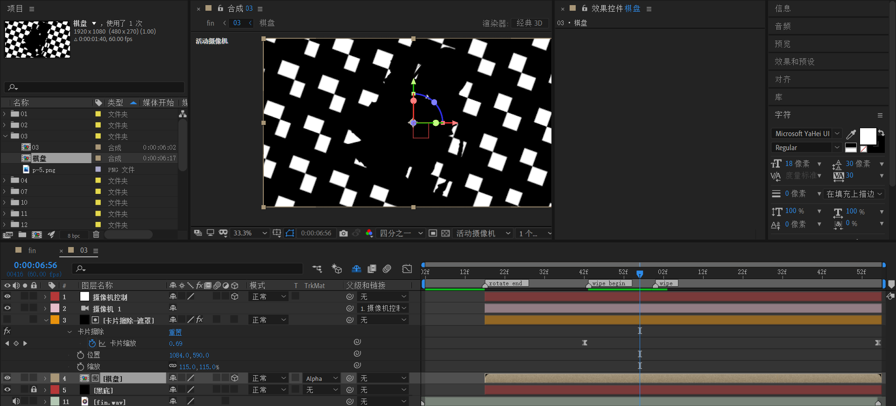Click the red label color of layer 1

[x=55, y=296]
